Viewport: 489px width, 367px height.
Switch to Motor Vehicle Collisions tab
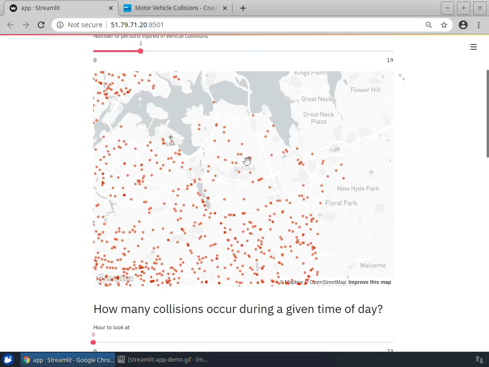[x=176, y=8]
